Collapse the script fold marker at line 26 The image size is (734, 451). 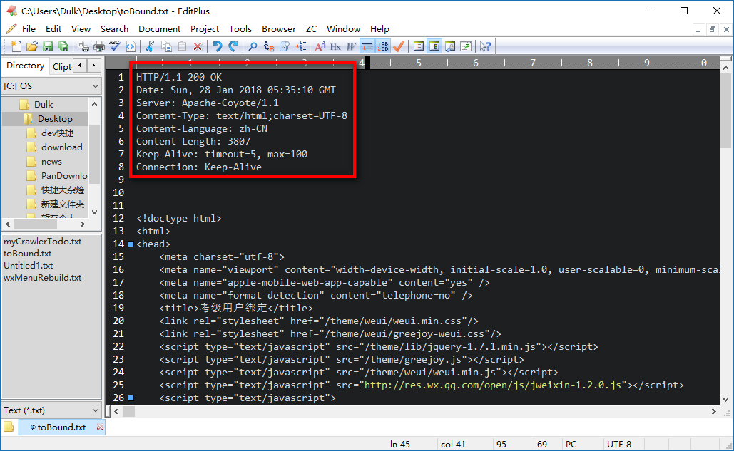tap(131, 398)
